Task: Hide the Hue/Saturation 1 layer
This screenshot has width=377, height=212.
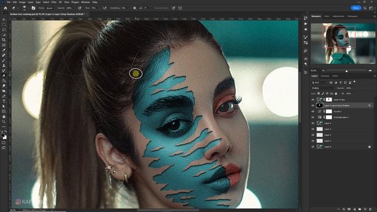Action: click(x=313, y=117)
